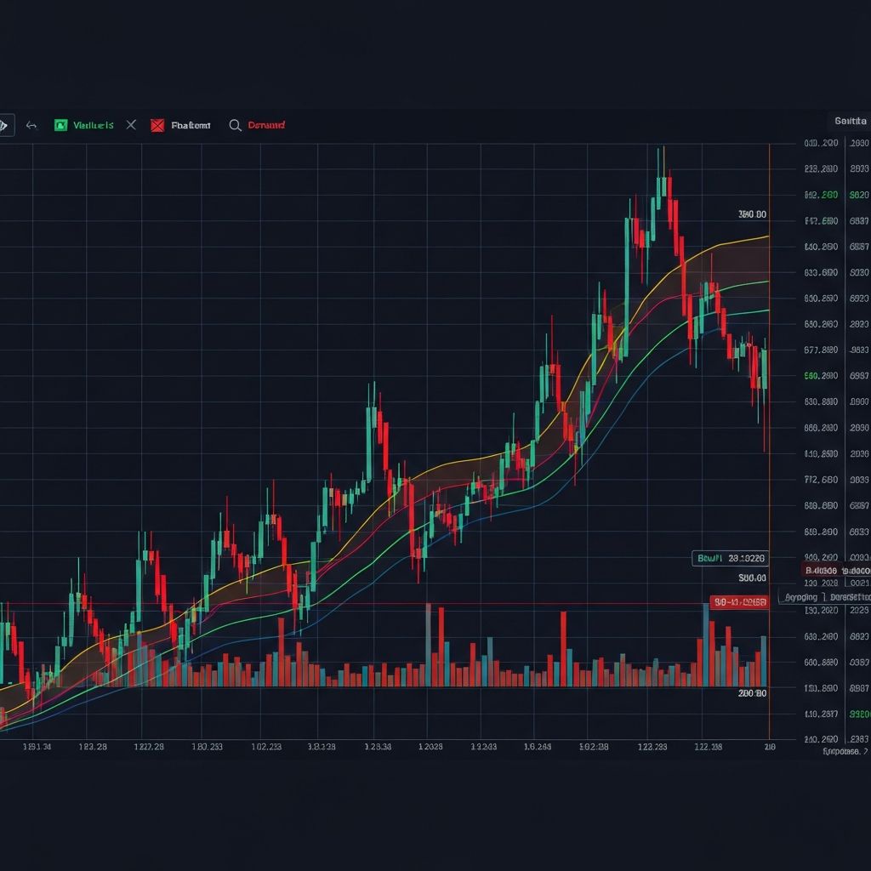Click the red crossed-box icon
This screenshot has width=871, height=871.
coord(157,125)
